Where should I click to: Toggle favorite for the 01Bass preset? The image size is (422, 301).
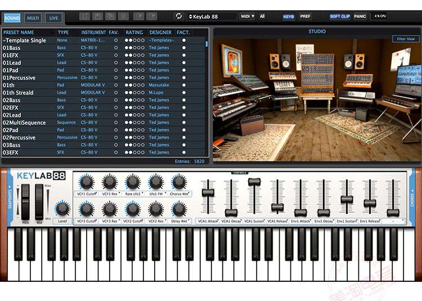(116, 48)
